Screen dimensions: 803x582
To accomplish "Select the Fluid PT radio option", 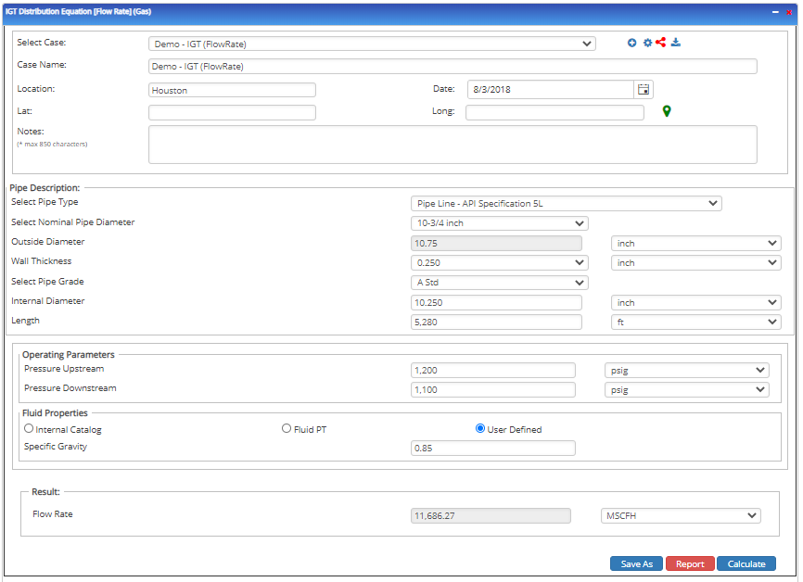I will pyautogui.click(x=287, y=429).
